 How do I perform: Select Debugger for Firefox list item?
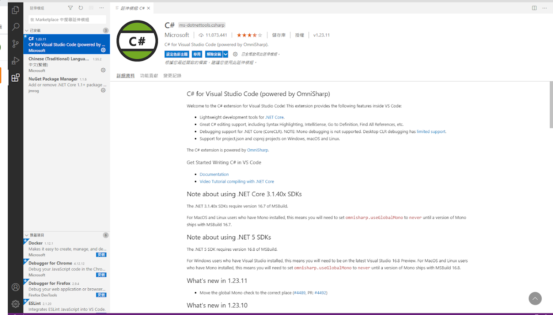coord(67,289)
